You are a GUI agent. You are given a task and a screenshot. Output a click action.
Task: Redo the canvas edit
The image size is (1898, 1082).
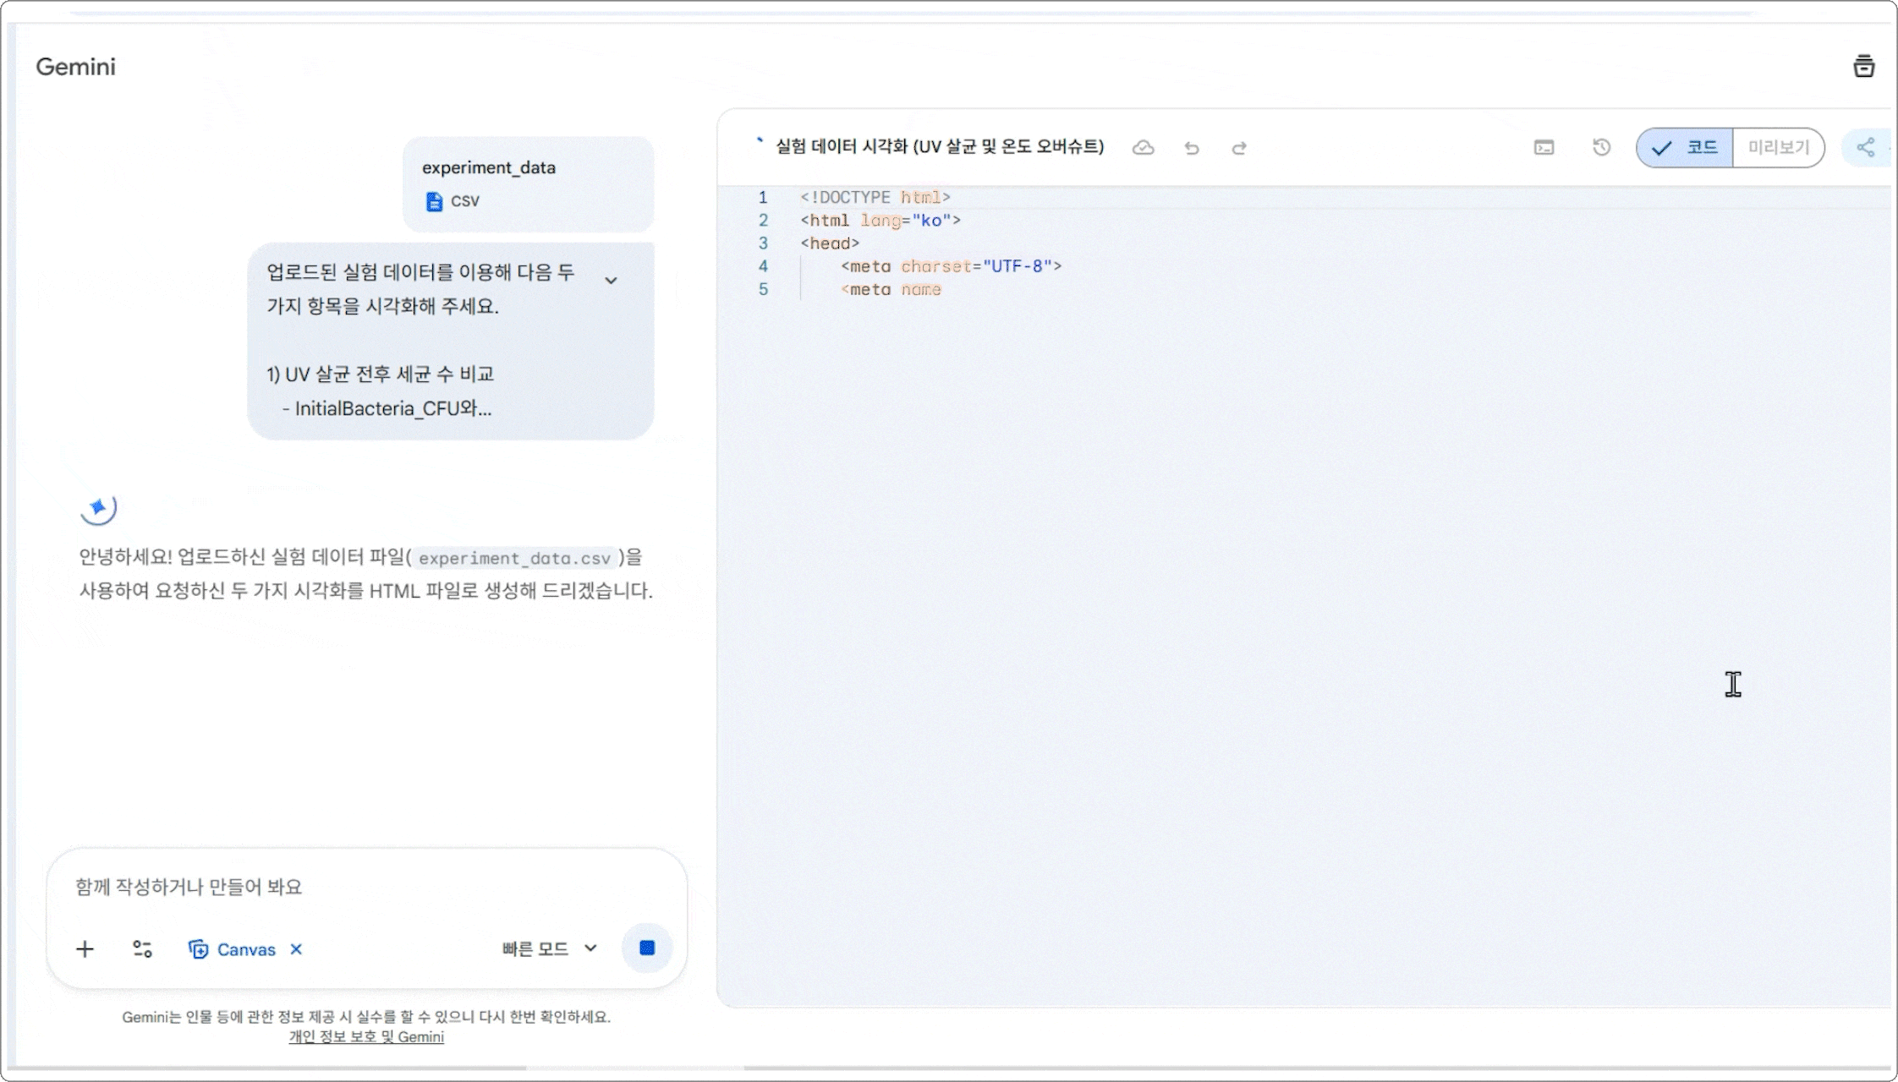click(1239, 148)
